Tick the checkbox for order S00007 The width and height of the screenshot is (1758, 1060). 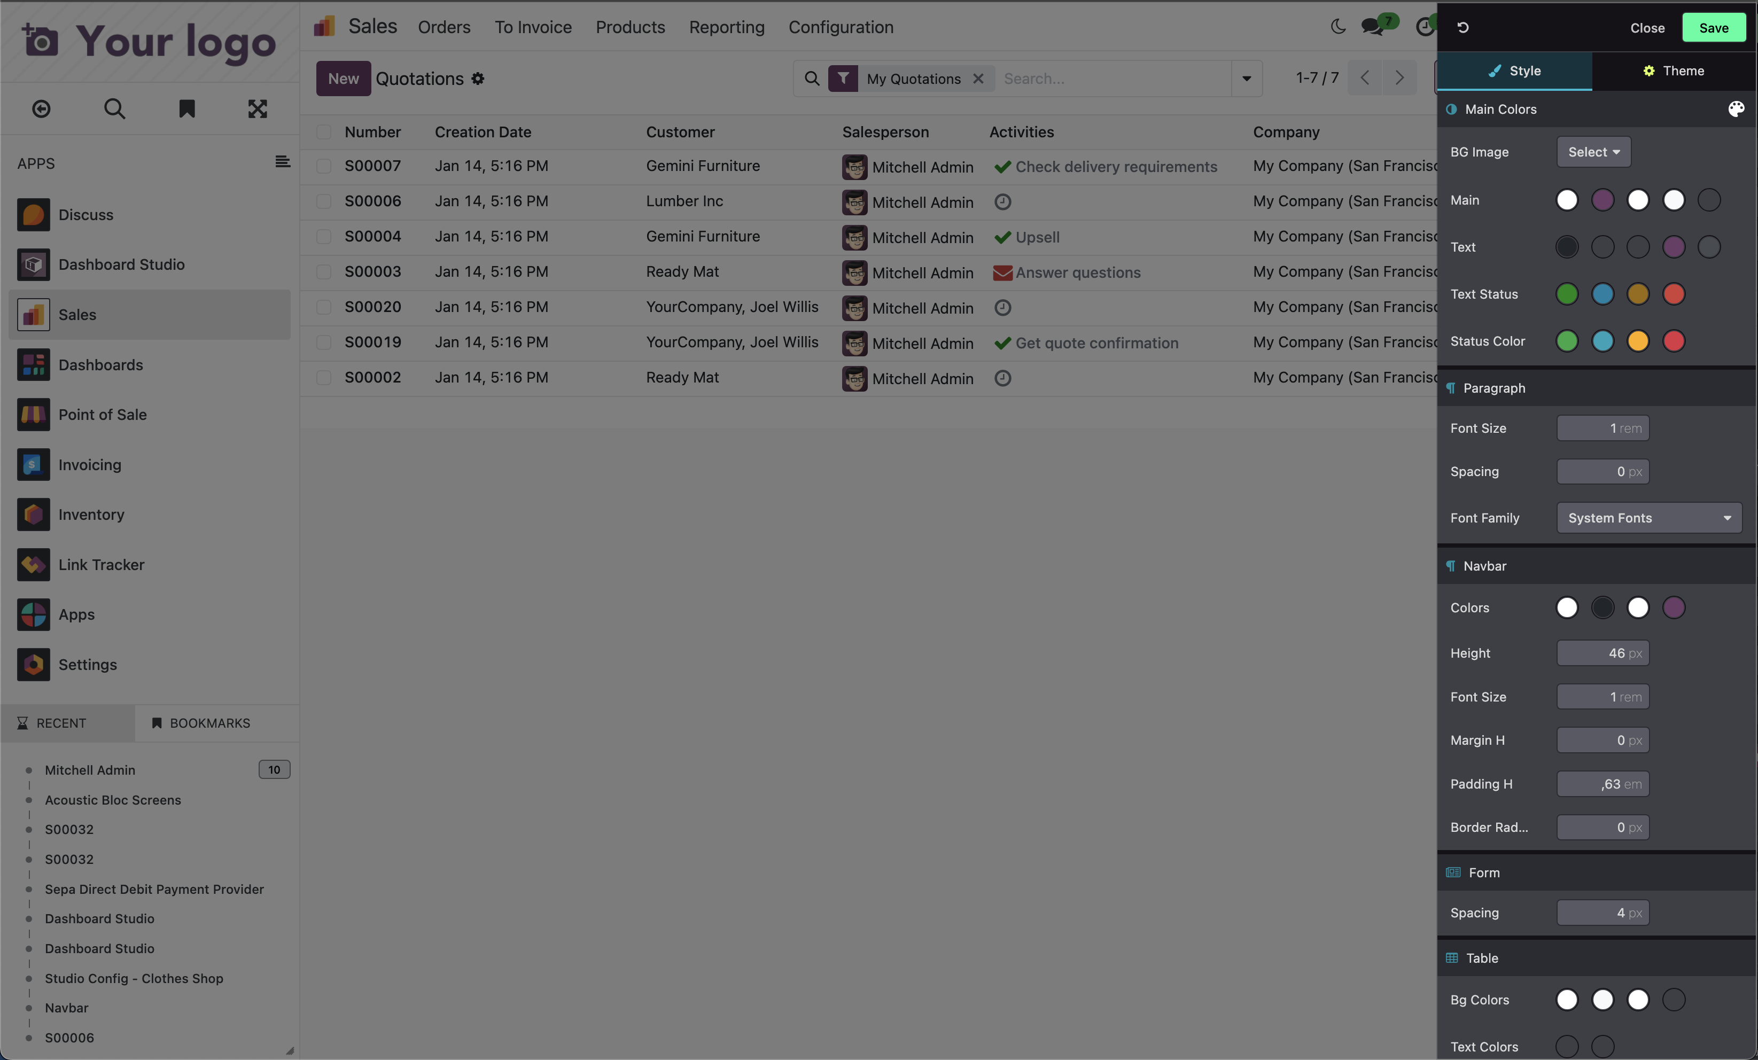[324, 166]
